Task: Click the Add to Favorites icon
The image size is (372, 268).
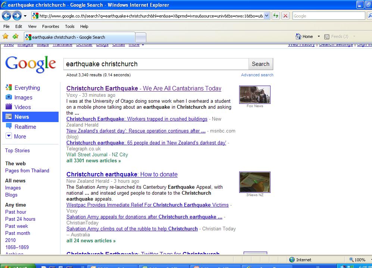Action: (15, 36)
